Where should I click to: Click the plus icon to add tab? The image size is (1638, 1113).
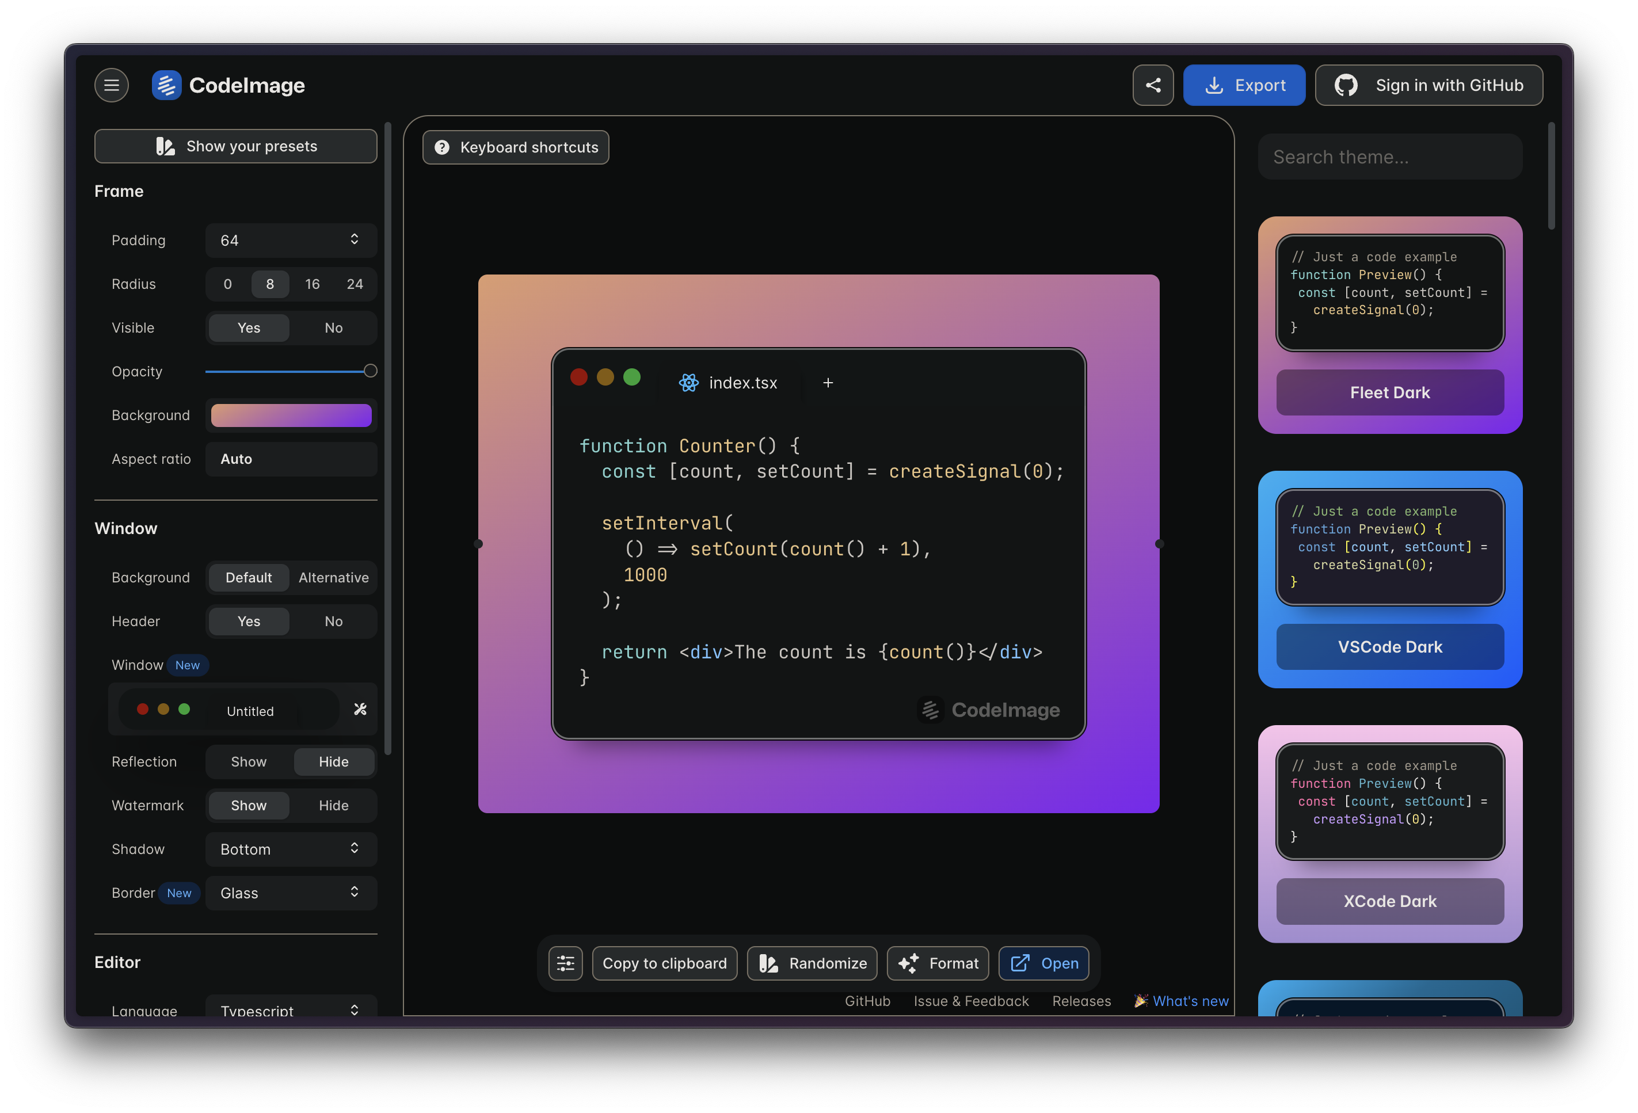pos(828,383)
